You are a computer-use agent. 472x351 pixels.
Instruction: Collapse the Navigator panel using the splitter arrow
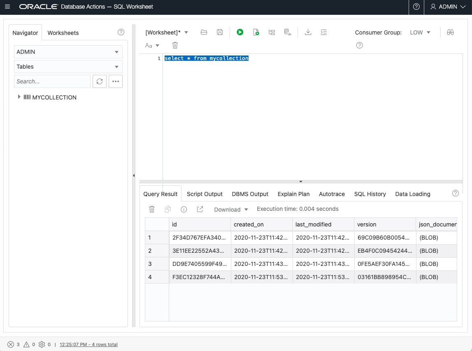133,175
